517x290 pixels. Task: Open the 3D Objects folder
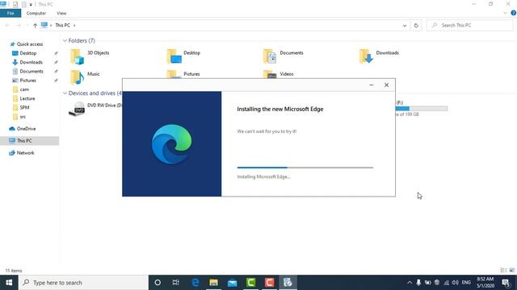tap(90, 56)
